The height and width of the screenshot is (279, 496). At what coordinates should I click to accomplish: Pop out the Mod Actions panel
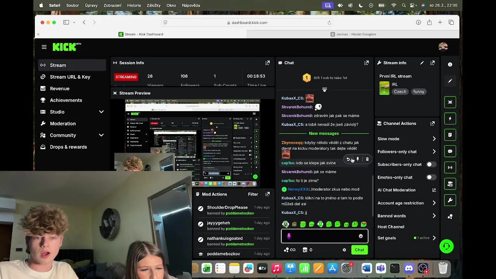[267, 194]
